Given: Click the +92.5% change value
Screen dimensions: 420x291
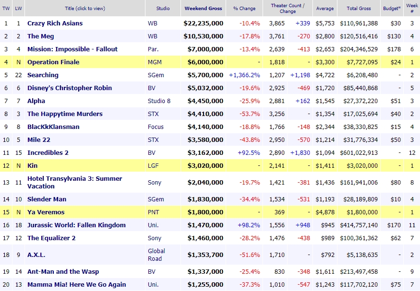Looking at the screenshot, I should (249, 153).
